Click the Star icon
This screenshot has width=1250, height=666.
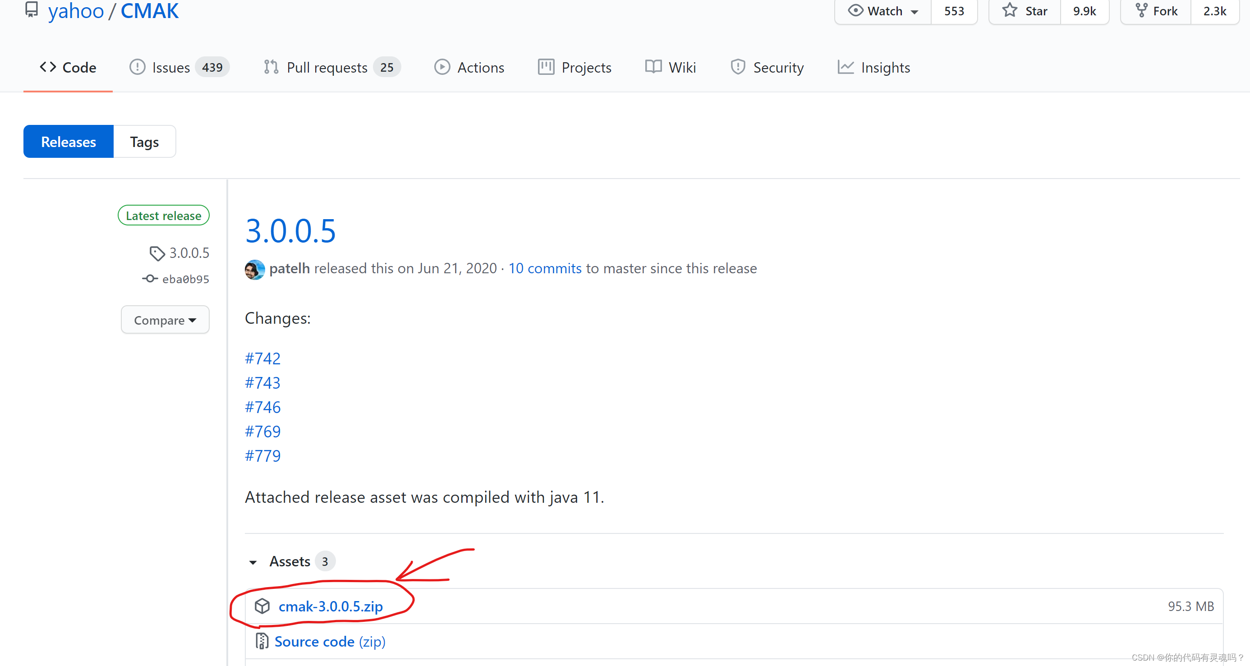point(1010,10)
